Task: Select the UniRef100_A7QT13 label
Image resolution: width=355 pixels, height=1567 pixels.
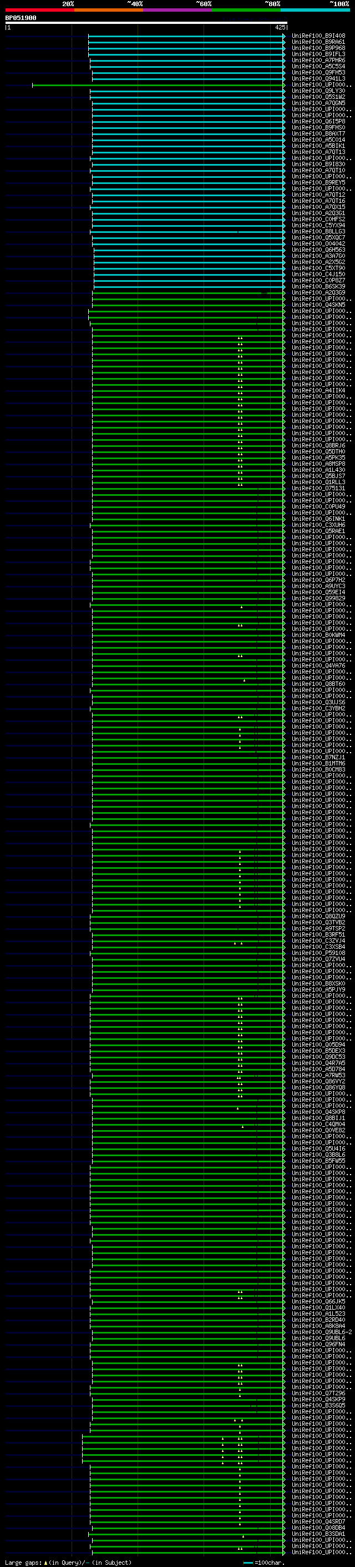Action: point(318,152)
